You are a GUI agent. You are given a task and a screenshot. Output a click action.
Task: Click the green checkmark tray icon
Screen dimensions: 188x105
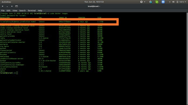[157, 2]
